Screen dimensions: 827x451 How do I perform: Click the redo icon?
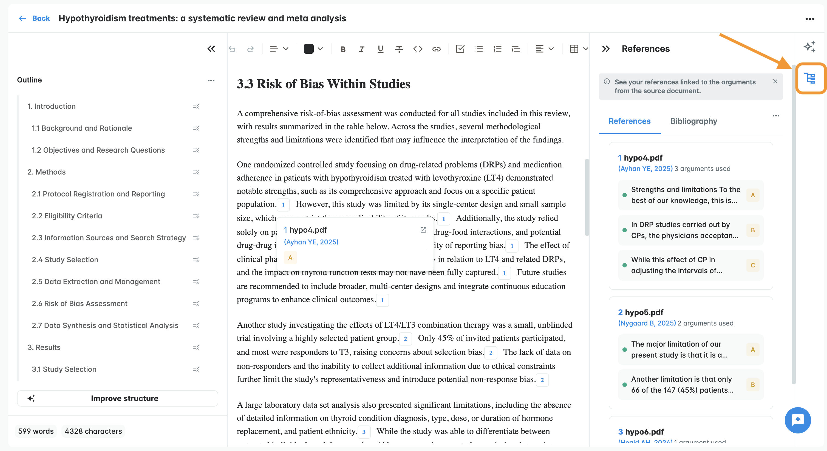click(x=250, y=49)
